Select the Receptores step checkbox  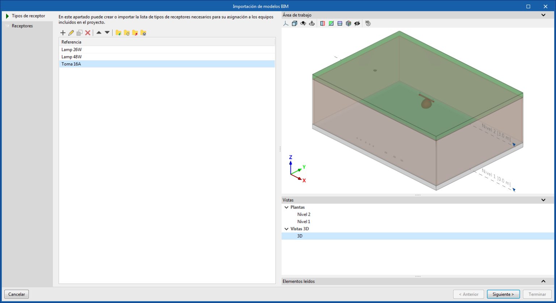tap(8, 26)
